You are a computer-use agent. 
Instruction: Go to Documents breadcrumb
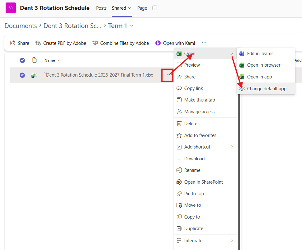tap(21, 26)
